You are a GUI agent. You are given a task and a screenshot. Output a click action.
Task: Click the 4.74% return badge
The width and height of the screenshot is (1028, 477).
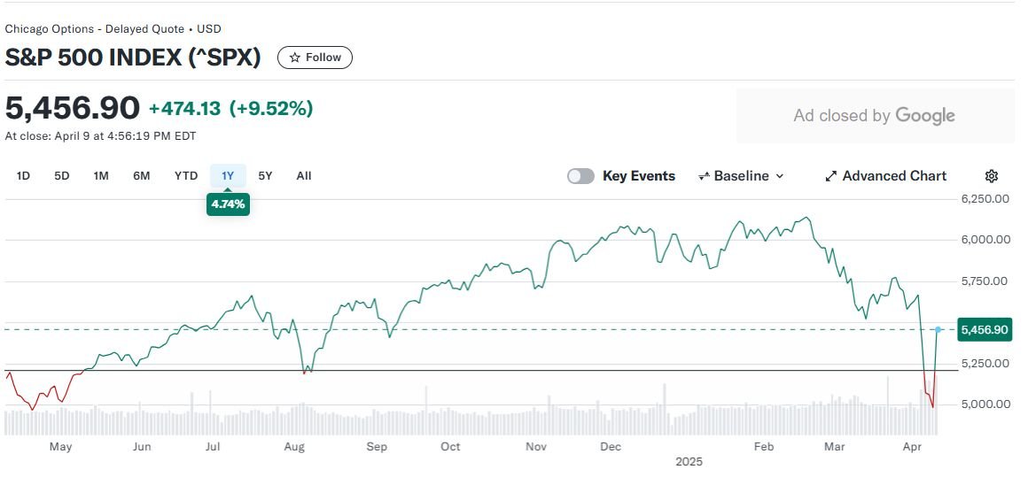228,204
